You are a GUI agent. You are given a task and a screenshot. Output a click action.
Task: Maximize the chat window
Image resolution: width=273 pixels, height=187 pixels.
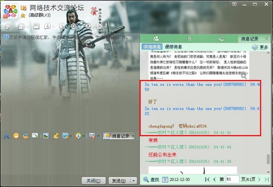(255, 4)
